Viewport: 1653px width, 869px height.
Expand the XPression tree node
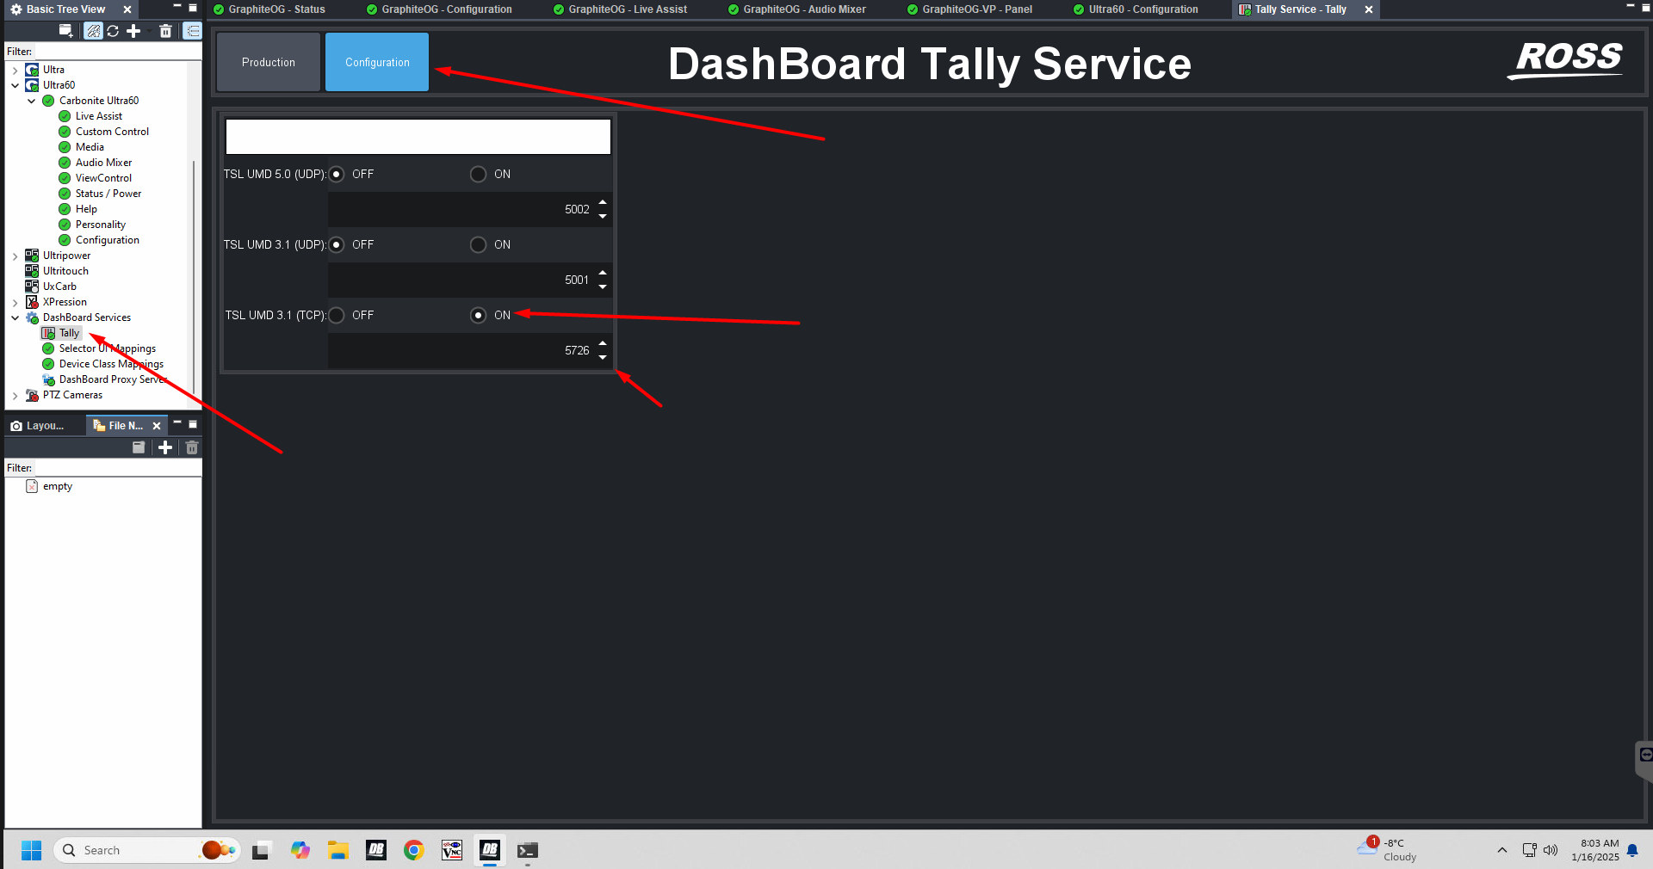(x=15, y=302)
